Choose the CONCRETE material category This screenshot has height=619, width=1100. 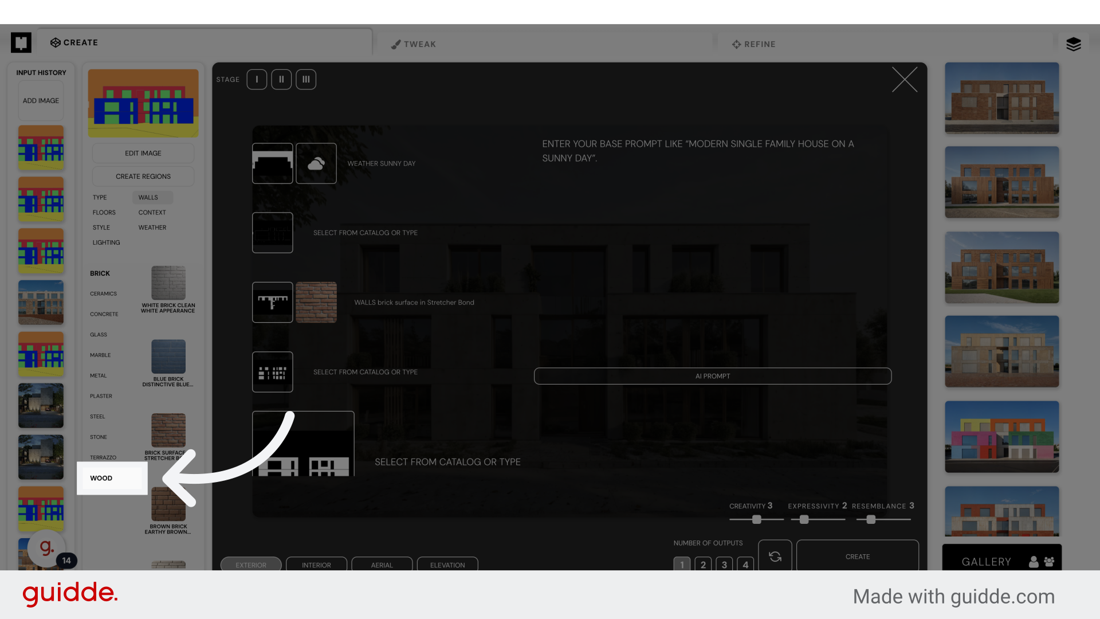point(104,314)
